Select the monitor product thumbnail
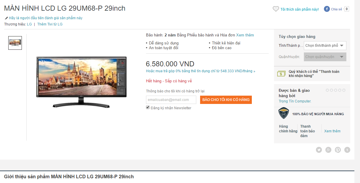 (15, 43)
